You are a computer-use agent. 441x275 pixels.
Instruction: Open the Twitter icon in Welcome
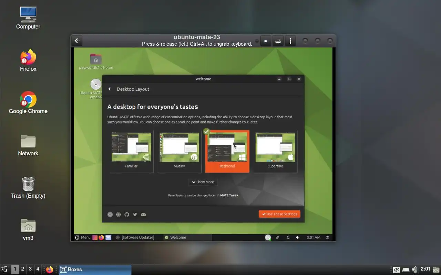(135, 214)
